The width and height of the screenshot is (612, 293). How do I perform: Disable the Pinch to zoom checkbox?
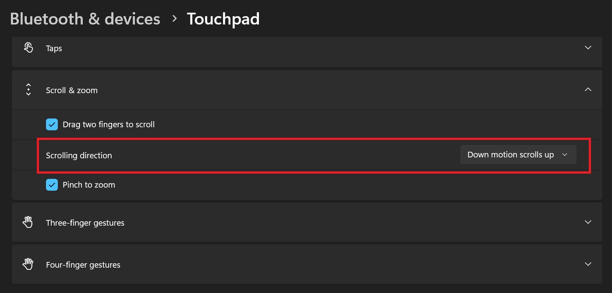(52, 185)
